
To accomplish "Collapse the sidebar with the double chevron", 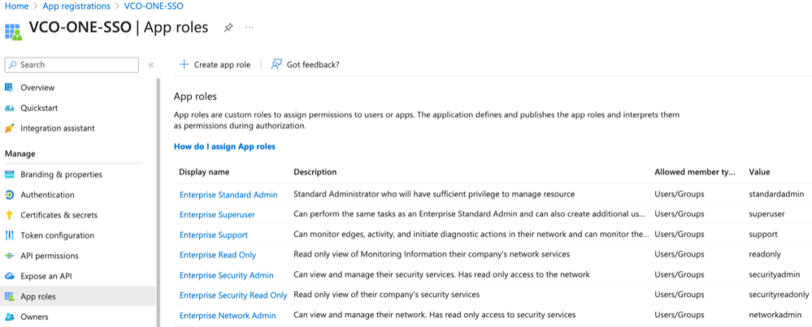I will [150, 65].
